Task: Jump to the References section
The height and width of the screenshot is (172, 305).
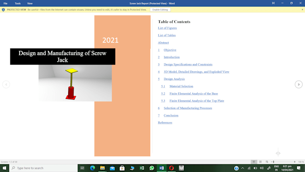Action: point(165,123)
